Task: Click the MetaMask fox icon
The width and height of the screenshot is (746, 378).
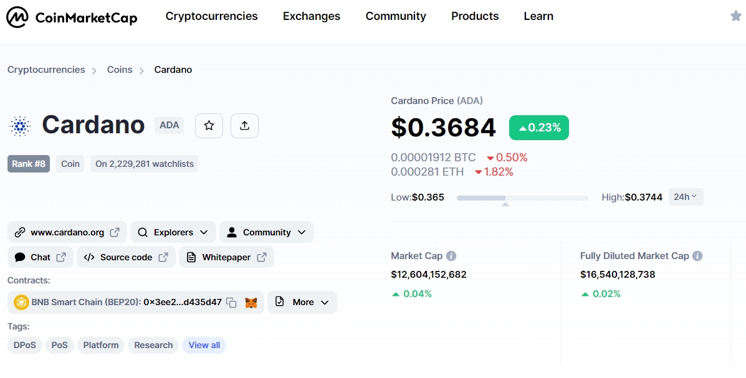Action: tap(251, 303)
